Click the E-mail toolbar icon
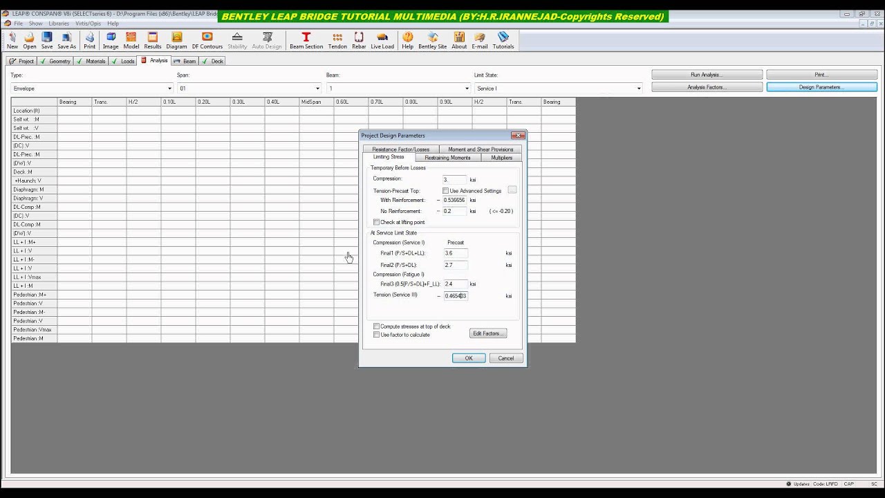885x498 pixels. click(x=480, y=41)
